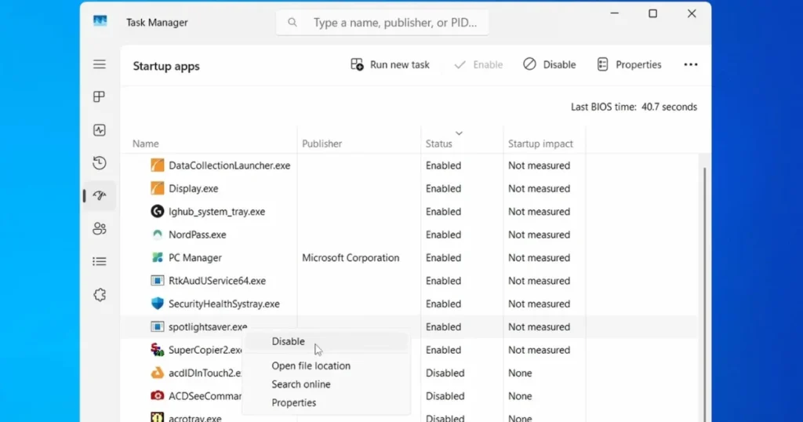
Task: Sort by the Publisher column header
Action: coord(322,144)
